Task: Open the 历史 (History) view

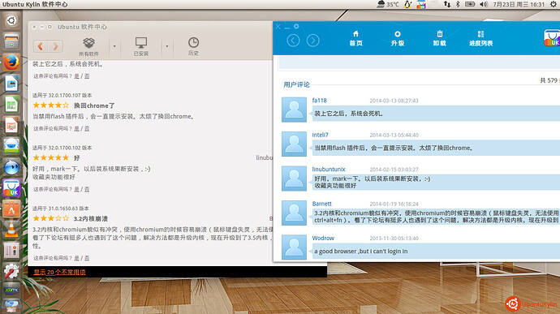Action: [193, 46]
